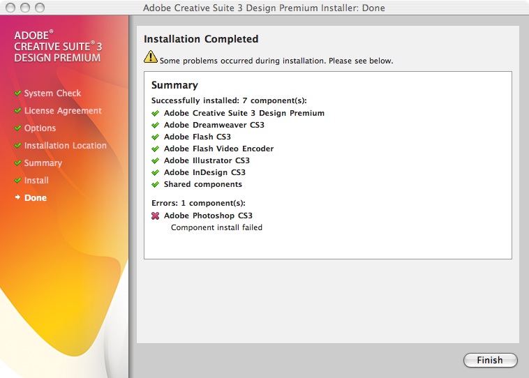Click the 'Adobe Illustrator CS3' list entry
Image resolution: width=529 pixels, height=378 pixels.
pos(207,160)
